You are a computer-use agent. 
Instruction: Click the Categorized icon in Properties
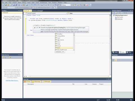tap(113, 60)
